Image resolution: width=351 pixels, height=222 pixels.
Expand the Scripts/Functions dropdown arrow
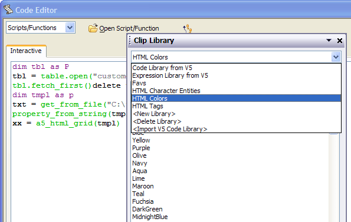point(70,28)
